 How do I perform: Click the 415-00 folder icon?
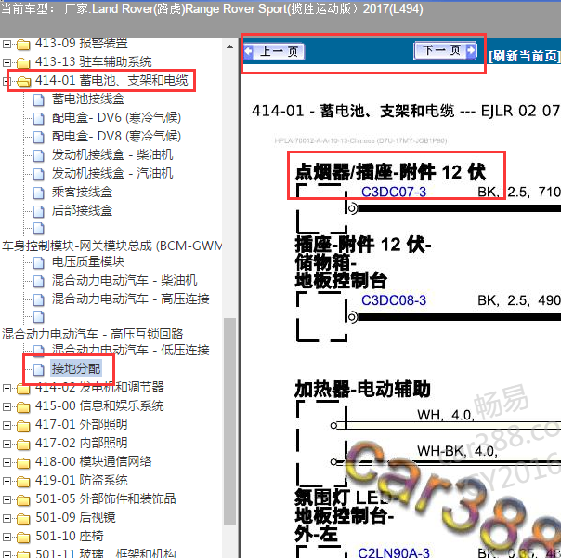pyautogui.click(x=23, y=407)
